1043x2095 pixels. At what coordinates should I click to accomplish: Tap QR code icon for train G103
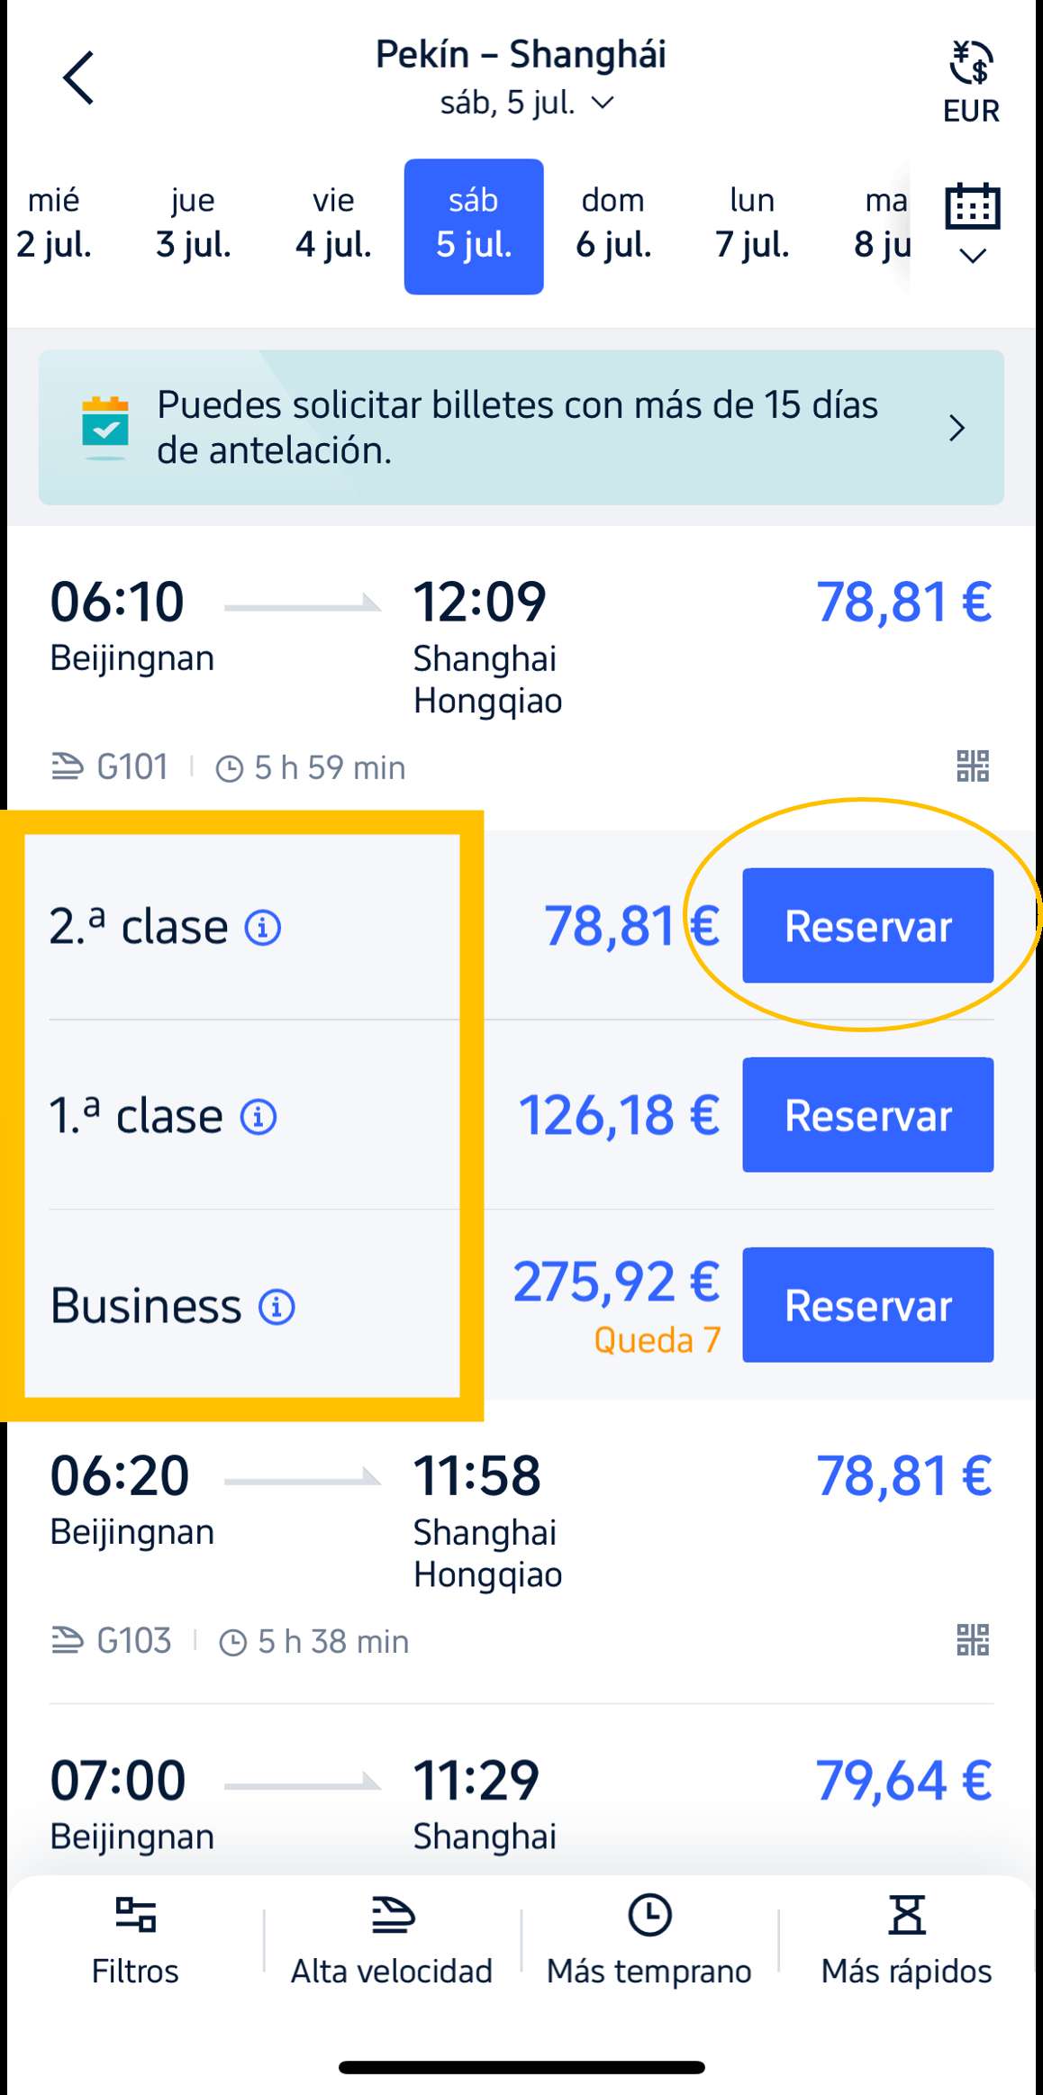[973, 1640]
